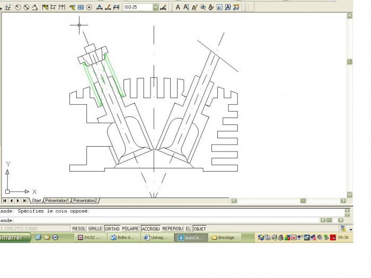Select the Angular dimension tool
Viewport: 371px width, 278px height.
34,7
